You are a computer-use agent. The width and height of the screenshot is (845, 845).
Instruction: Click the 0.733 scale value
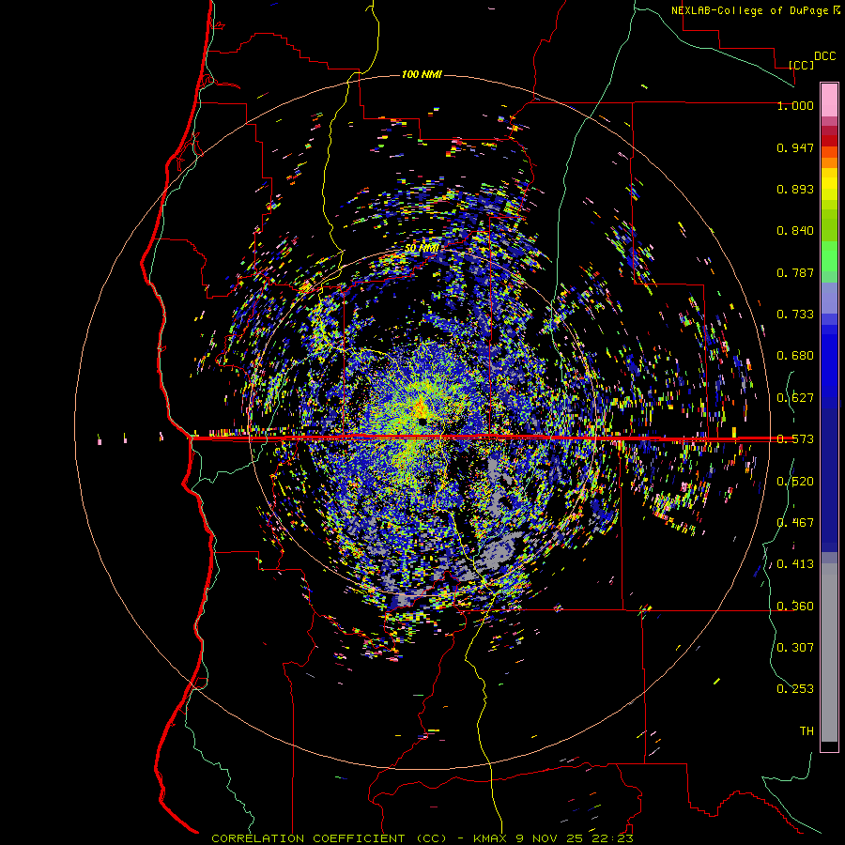[x=795, y=315]
